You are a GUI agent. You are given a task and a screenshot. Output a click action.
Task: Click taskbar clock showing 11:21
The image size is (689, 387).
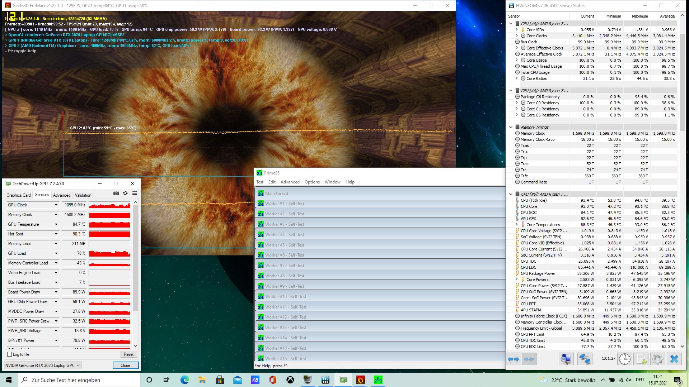[x=658, y=380]
